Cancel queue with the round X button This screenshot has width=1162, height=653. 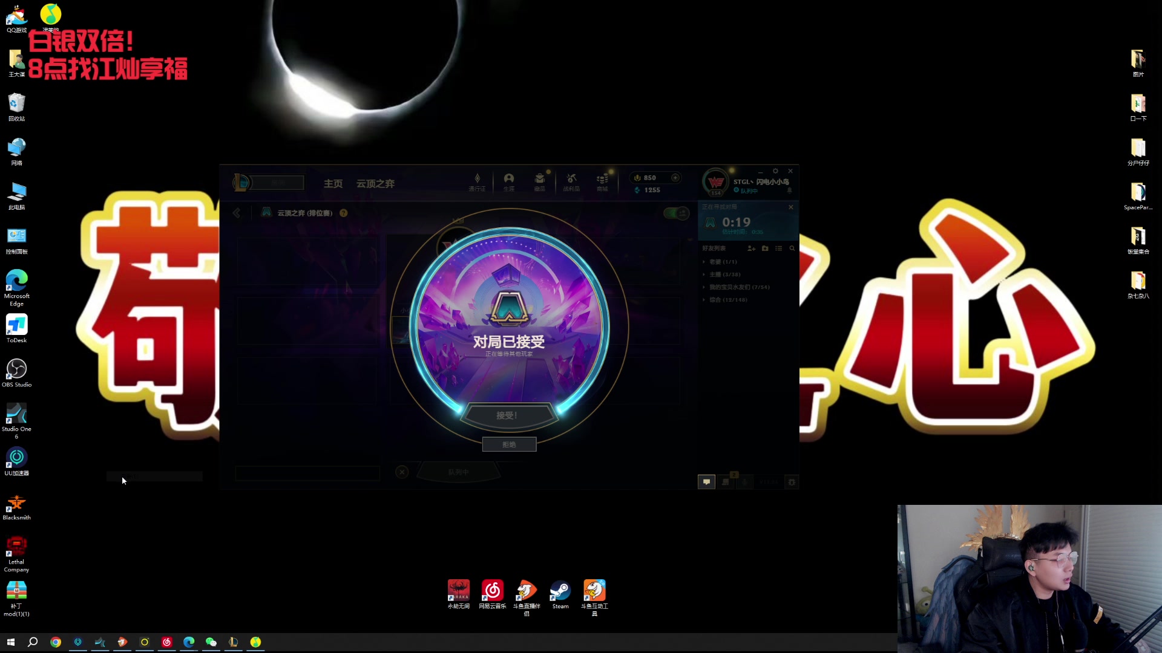coord(402,472)
